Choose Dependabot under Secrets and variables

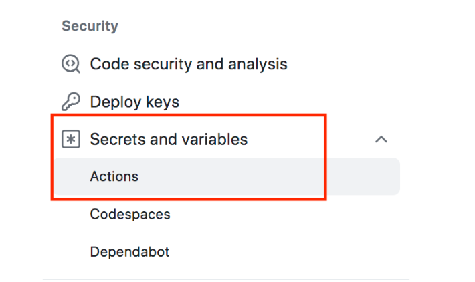click(x=130, y=252)
